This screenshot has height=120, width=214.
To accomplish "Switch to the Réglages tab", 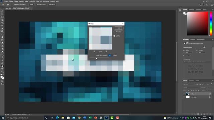I will click(x=193, y=39).
